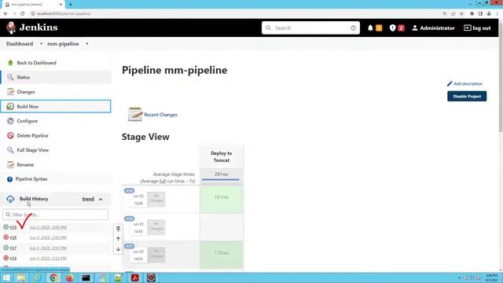Open build #28 link in history
The image size is (503, 283).
(13, 237)
